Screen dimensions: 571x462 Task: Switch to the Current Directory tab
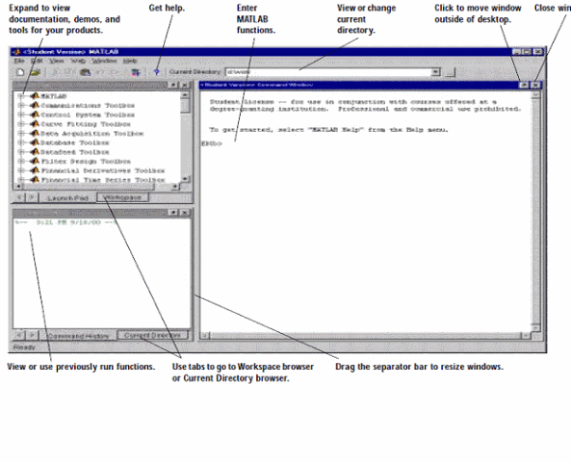152,335
